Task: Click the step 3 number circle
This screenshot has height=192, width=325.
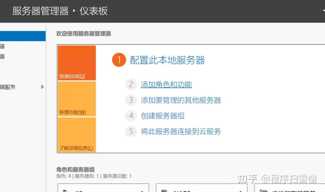Action: 131,100
